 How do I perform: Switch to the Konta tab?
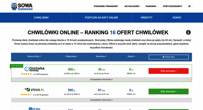click(177, 18)
